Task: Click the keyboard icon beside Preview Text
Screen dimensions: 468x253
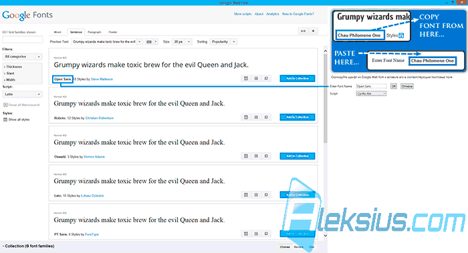Action: [x=149, y=41]
